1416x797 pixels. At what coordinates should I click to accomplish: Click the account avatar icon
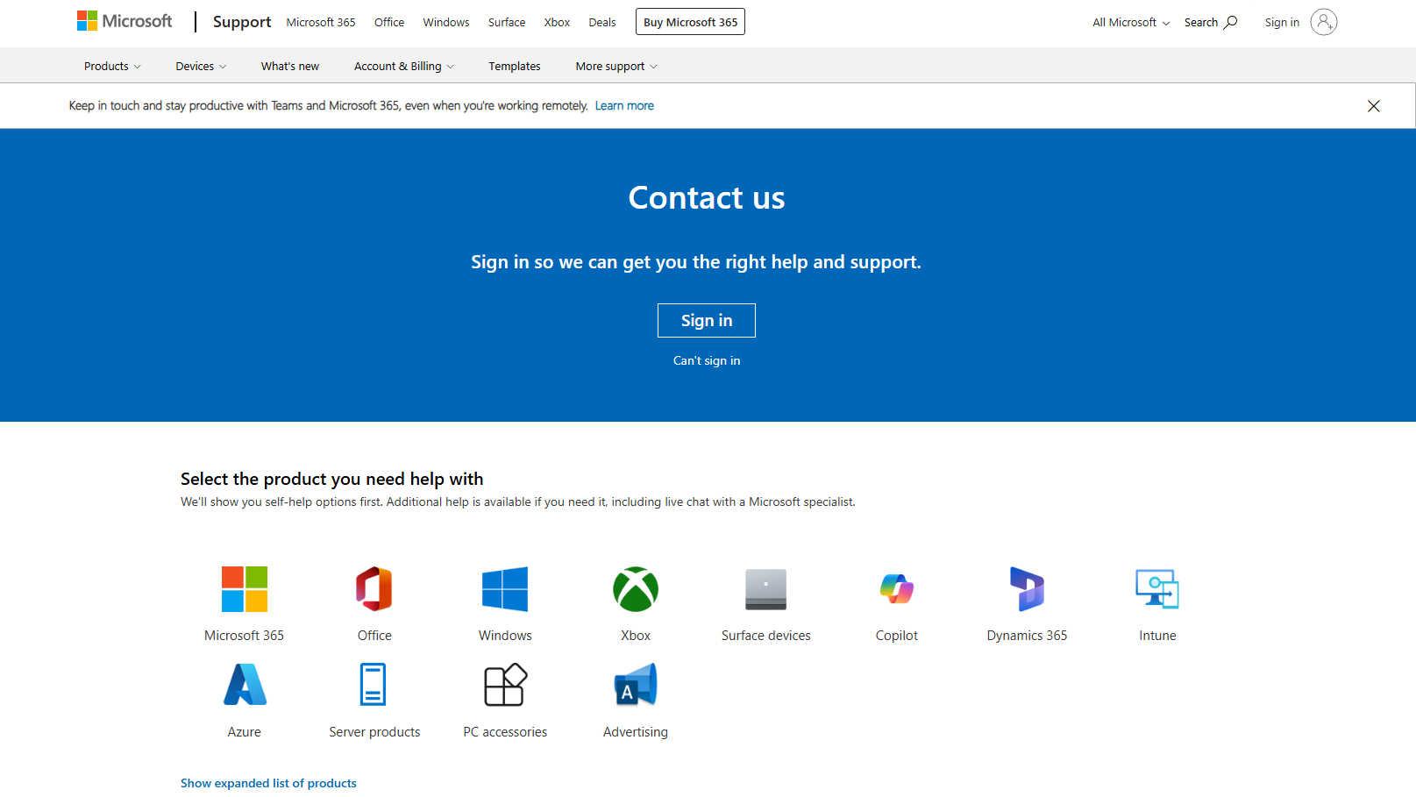coord(1323,22)
